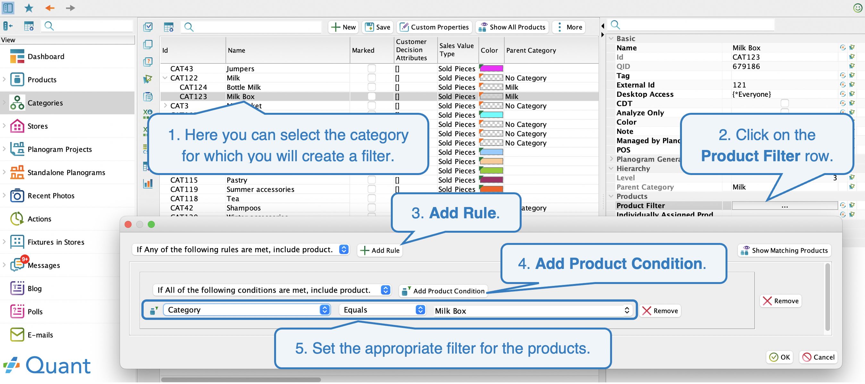The image size is (865, 384).
Task: Click flag icon in the Parent Category row
Action: pyautogui.click(x=852, y=187)
